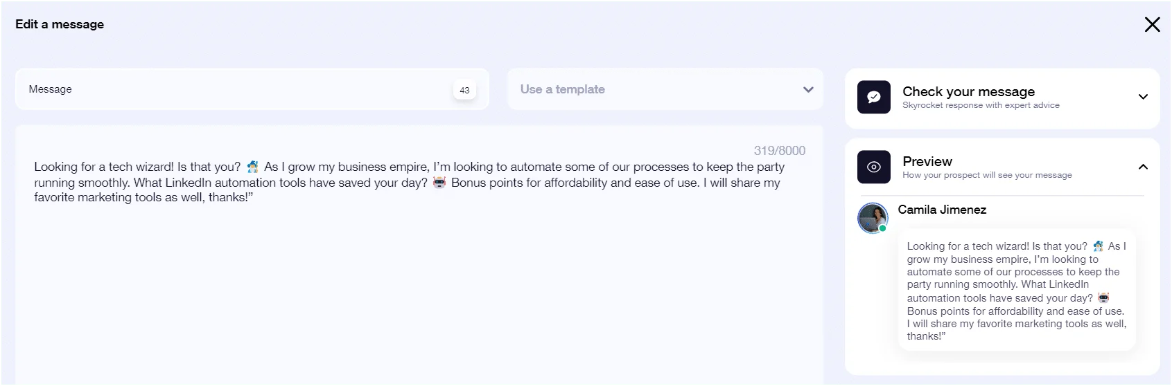Click the speech bubble check icon

pos(874,98)
